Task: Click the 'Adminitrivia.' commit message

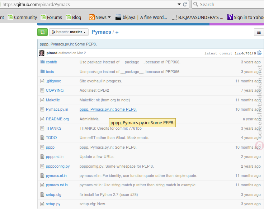Action: [x=90, y=119]
